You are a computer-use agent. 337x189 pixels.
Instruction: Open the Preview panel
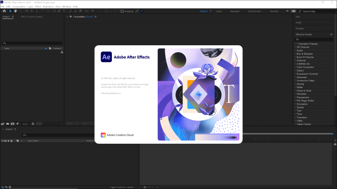coord(300,28)
